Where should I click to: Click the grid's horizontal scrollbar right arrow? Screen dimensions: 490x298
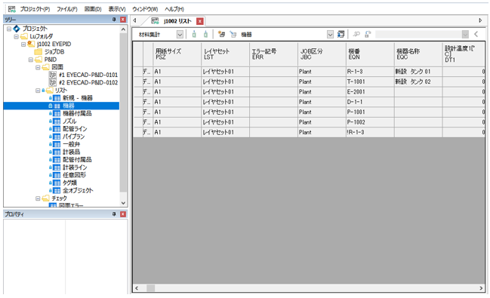[x=481, y=288]
